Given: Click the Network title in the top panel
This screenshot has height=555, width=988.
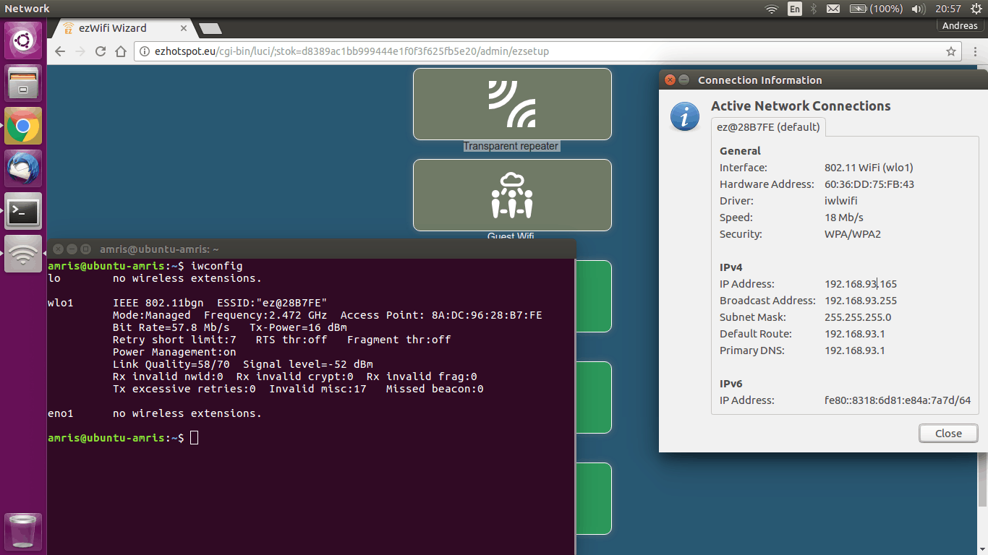Looking at the screenshot, I should [27, 9].
